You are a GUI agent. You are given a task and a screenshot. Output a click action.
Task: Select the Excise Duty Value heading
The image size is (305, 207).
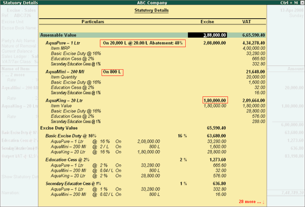tap(59, 128)
